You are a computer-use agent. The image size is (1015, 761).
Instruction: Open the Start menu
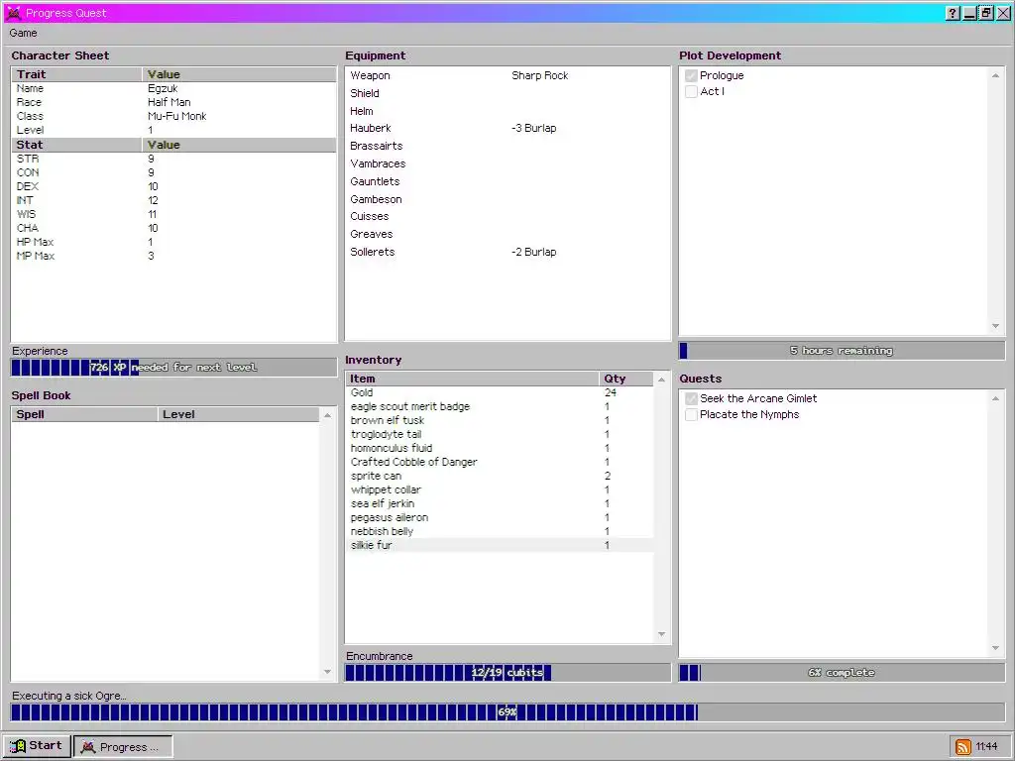[x=36, y=746]
